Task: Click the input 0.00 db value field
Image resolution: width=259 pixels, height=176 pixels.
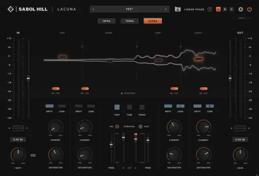Action: pos(18,139)
